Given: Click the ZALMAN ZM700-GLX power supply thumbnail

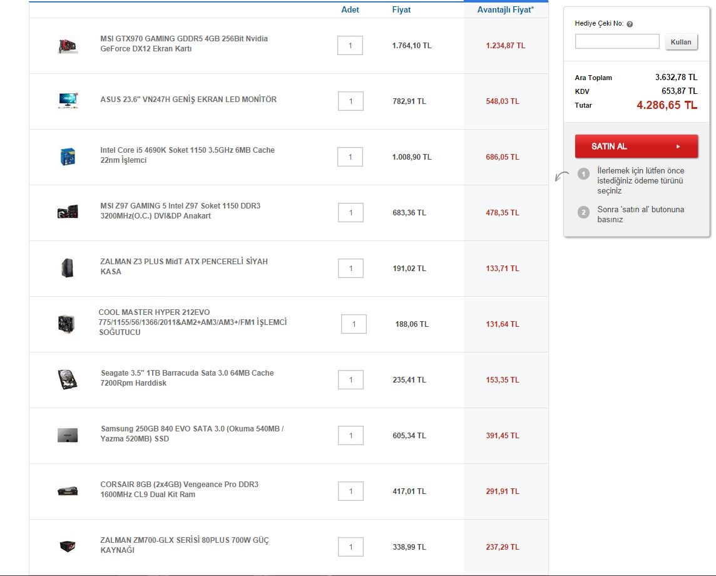Looking at the screenshot, I should point(68,547).
